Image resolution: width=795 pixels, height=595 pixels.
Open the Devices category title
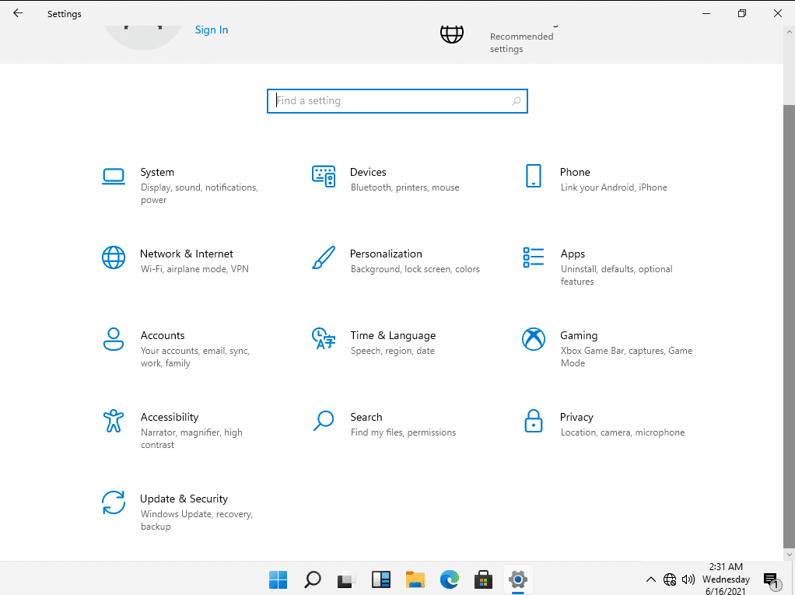tap(368, 173)
